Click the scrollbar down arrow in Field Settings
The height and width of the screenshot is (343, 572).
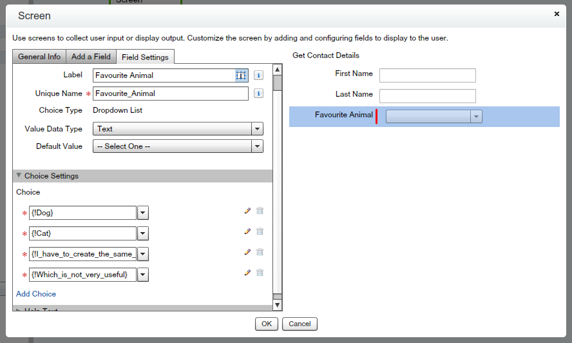point(278,305)
